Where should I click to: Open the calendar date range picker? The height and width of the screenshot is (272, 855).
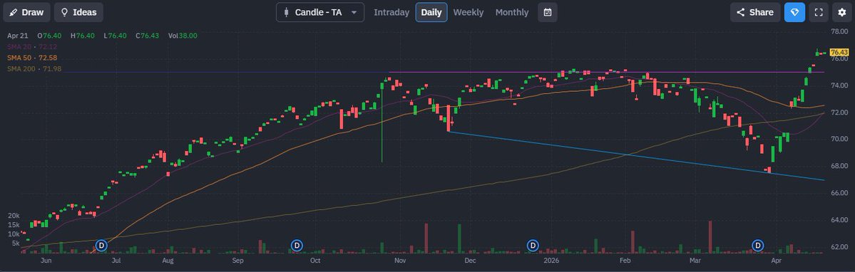point(548,12)
